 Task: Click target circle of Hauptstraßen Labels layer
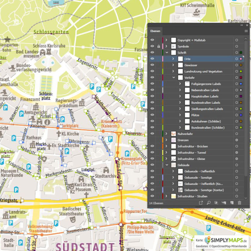tap(237, 96)
